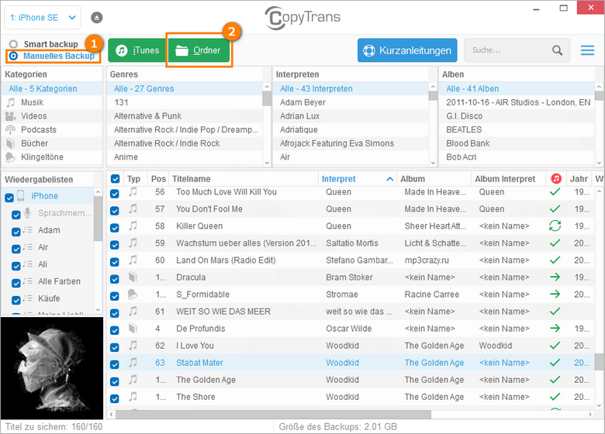605x434 pixels.
Task: Click the search magnifier icon
Action: click(557, 50)
